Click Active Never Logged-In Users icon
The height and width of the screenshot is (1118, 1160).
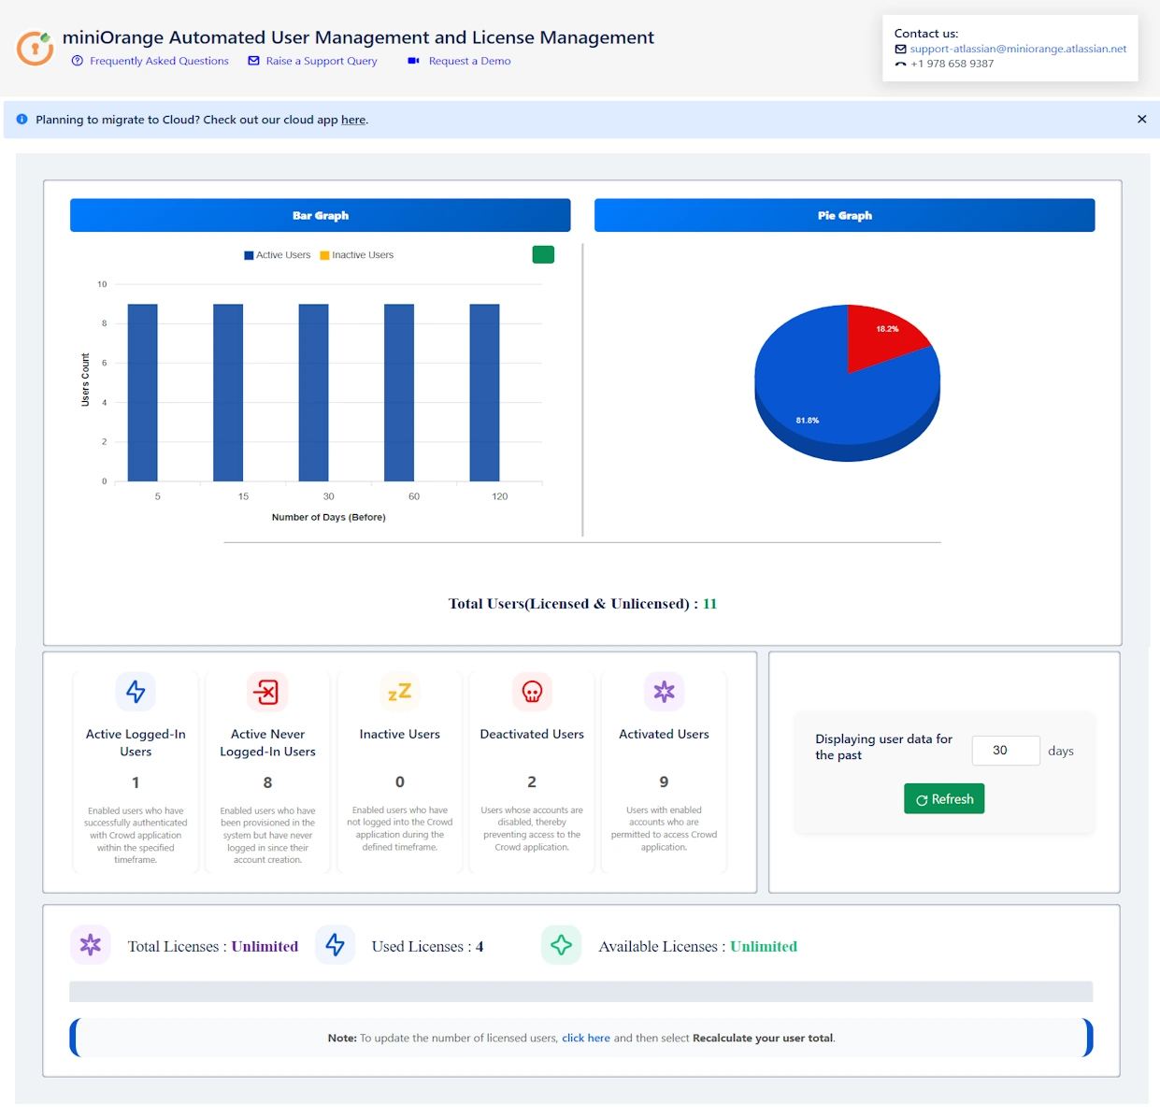pyautogui.click(x=267, y=692)
